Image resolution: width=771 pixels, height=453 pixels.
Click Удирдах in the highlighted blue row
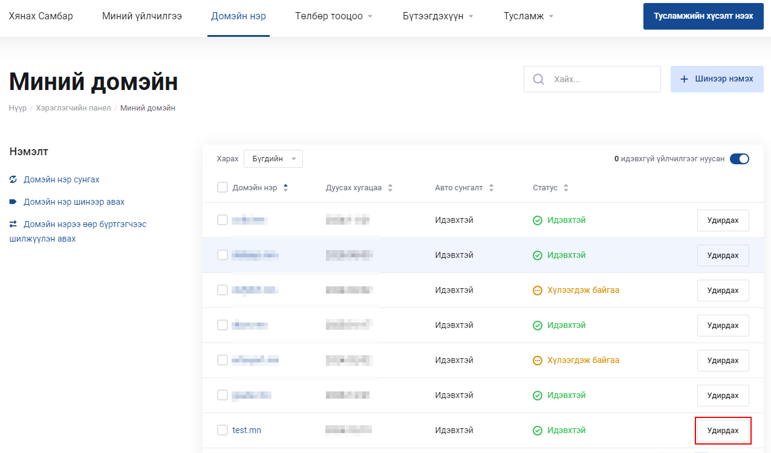click(x=723, y=255)
